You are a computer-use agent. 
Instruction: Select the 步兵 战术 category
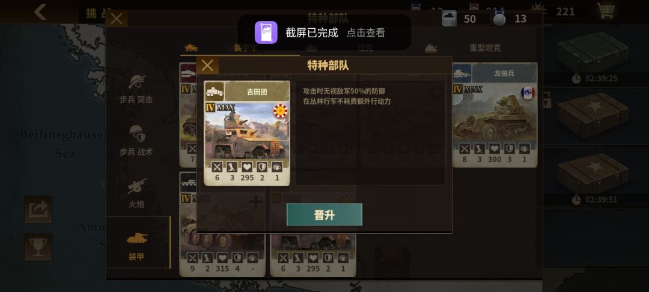[136, 141]
